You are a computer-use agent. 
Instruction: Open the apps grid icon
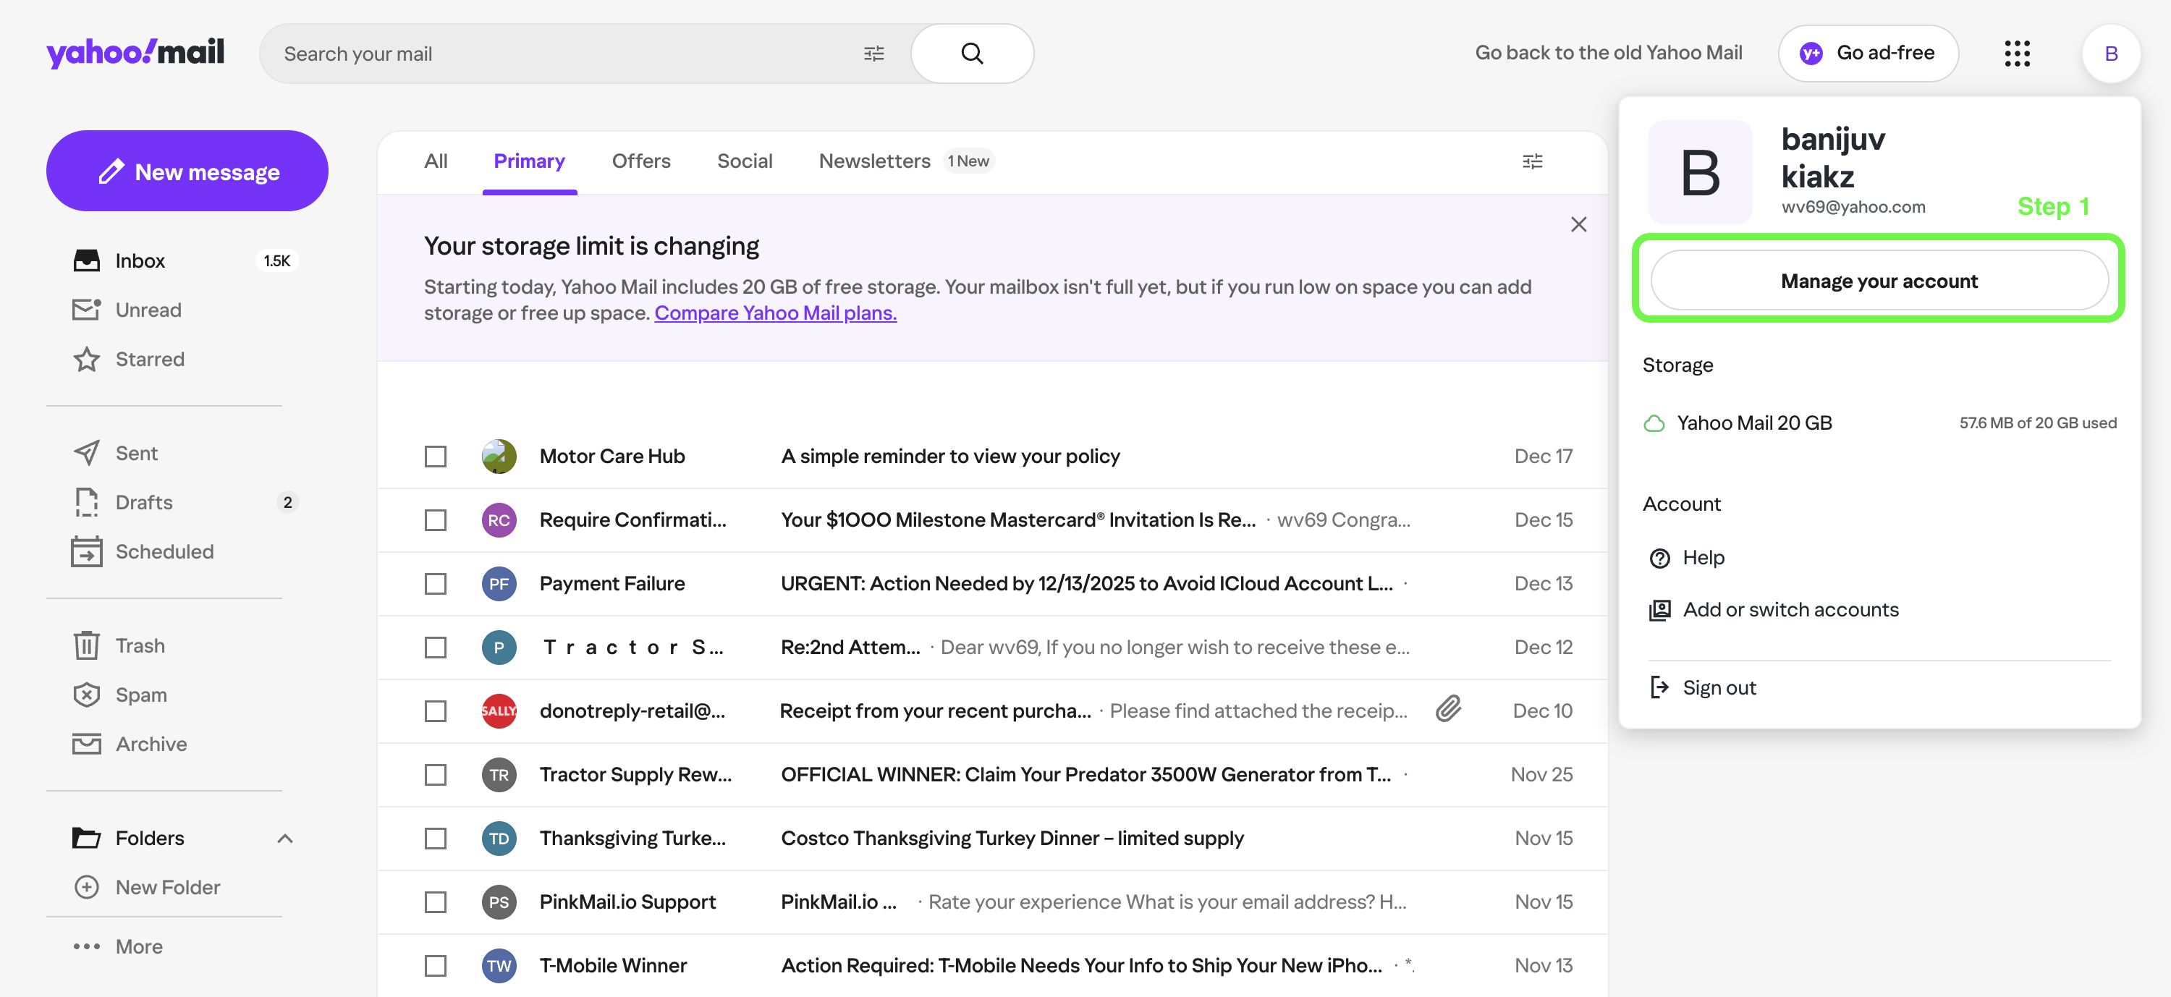point(2017,53)
